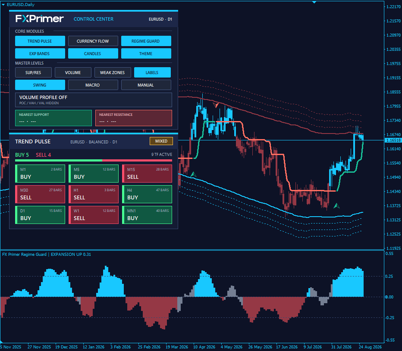The image size is (402, 351).
Task: Disable the LABELS toggle
Action: (152, 72)
